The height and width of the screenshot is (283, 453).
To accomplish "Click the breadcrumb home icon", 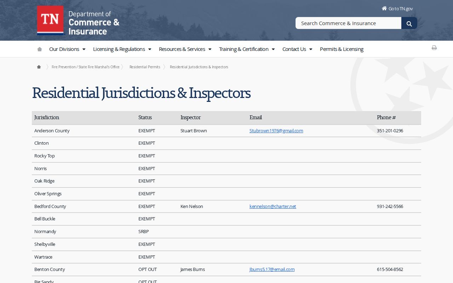I will pos(39,67).
